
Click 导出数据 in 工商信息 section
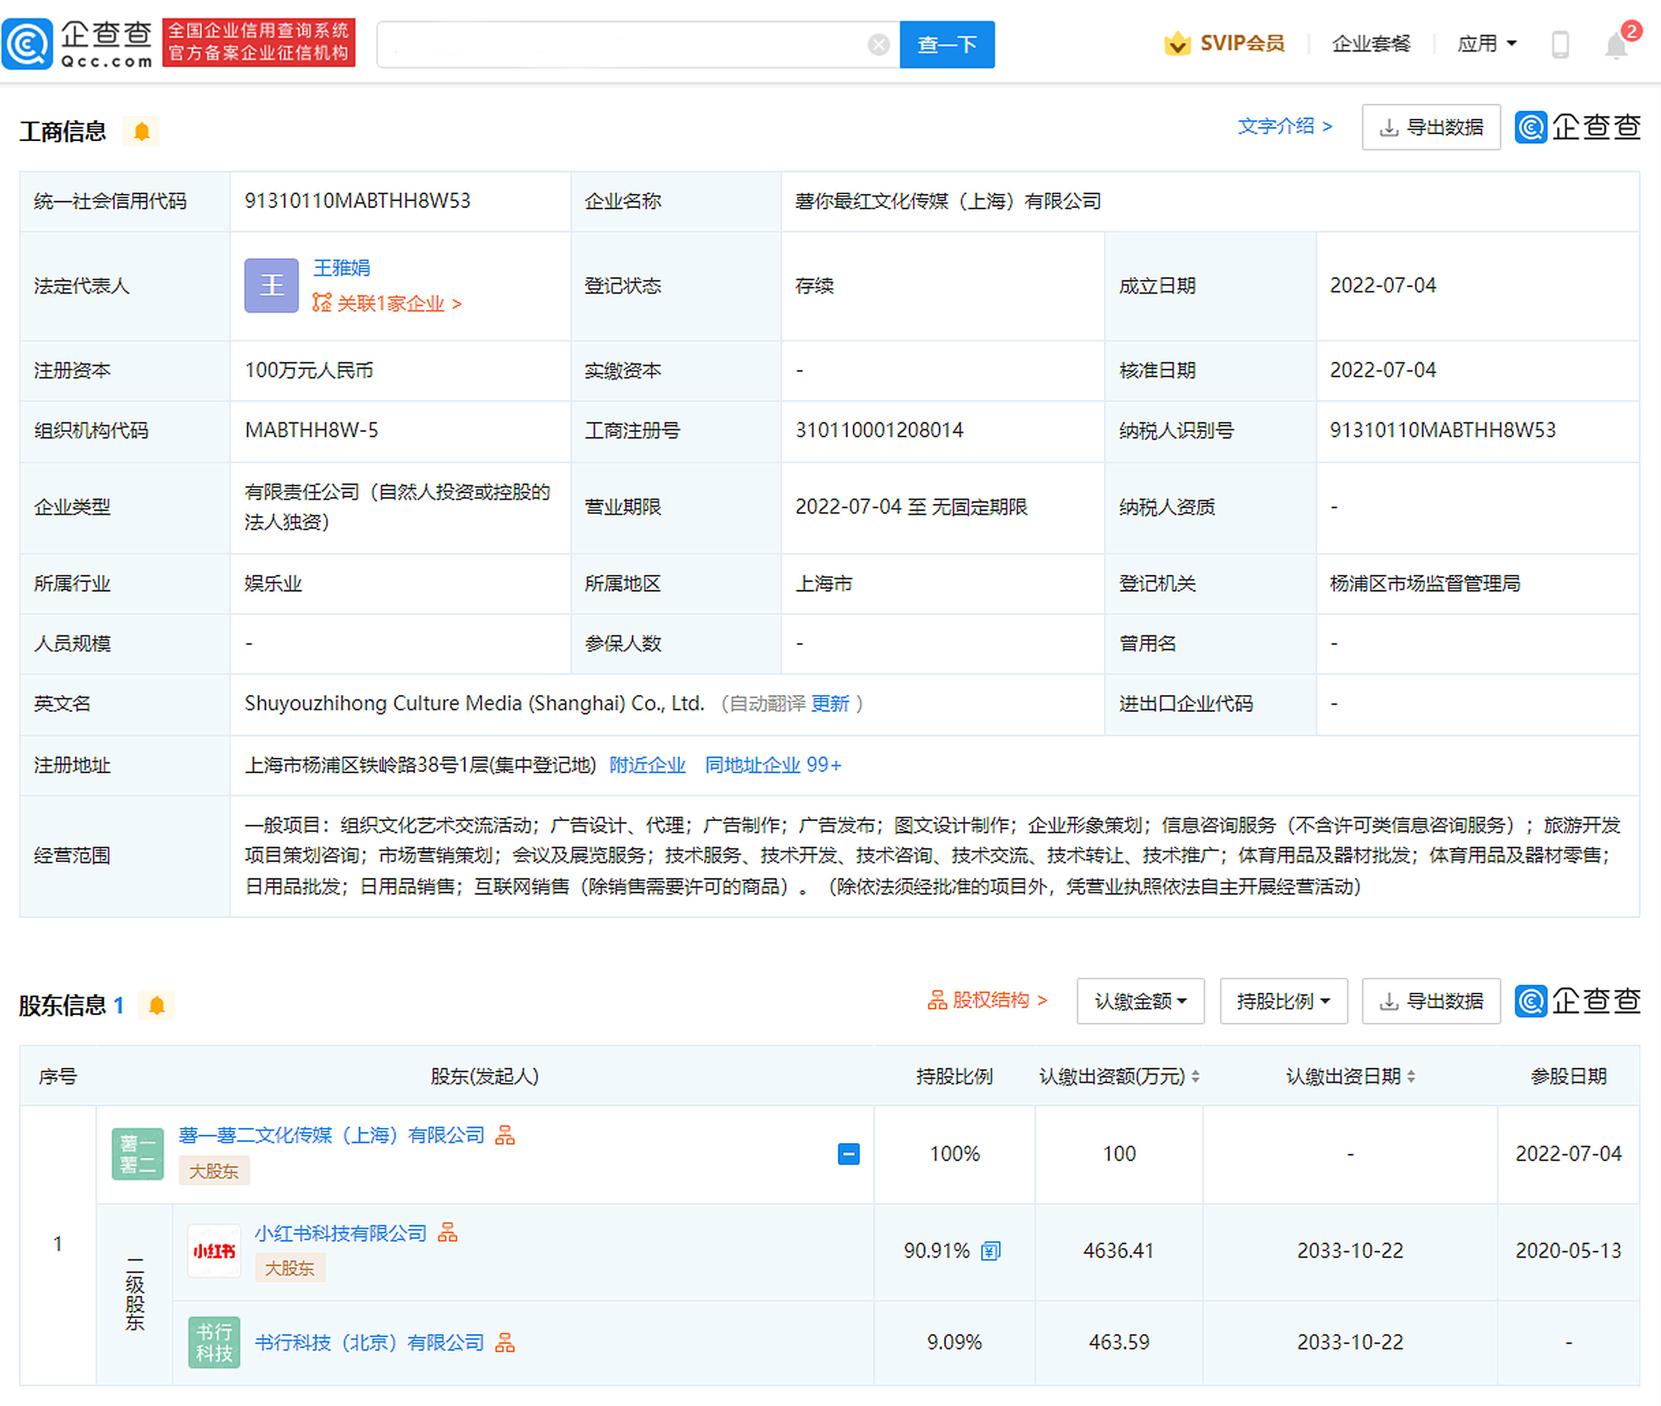(x=1431, y=127)
